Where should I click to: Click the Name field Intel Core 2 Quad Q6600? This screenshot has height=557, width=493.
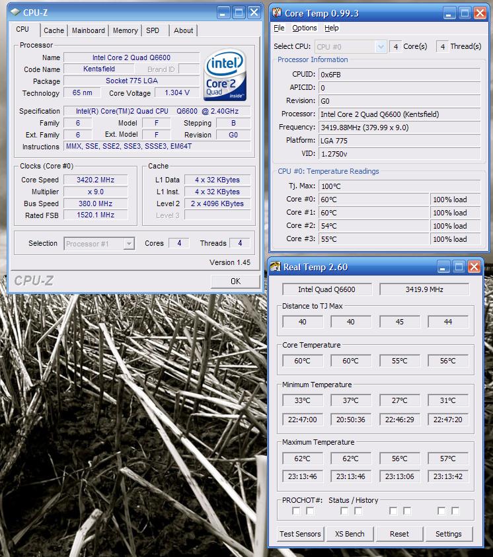[132, 57]
